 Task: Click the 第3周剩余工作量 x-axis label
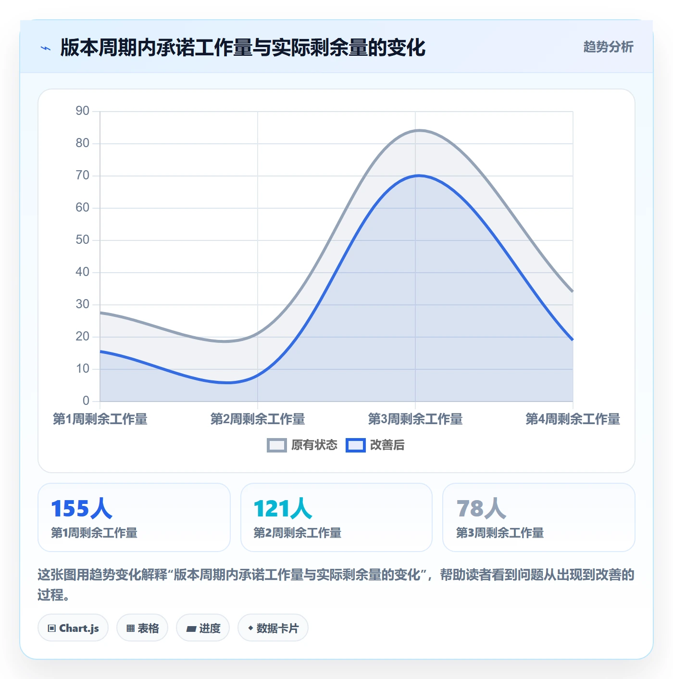[x=415, y=419]
